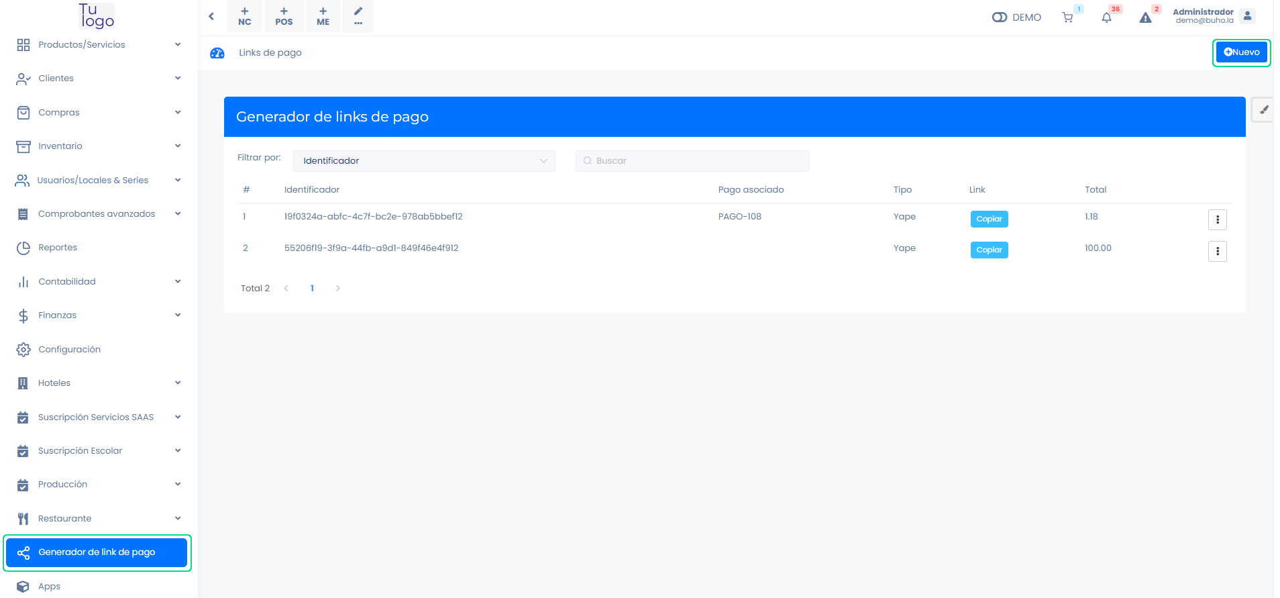Viewport: 1280px width, 598px height.
Task: Select Generador de link de pago
Action: 97,552
